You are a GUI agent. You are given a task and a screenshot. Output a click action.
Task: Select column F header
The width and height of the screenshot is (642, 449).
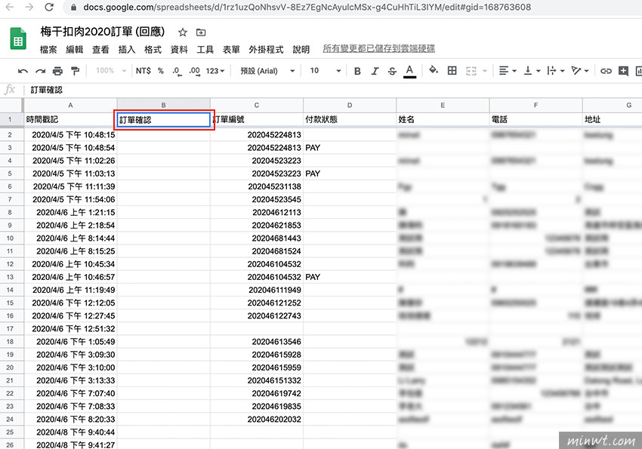(x=536, y=105)
